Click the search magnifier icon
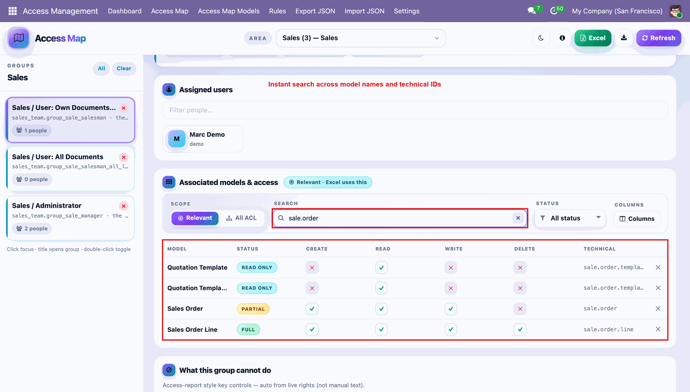The image size is (690, 392). [x=281, y=218]
